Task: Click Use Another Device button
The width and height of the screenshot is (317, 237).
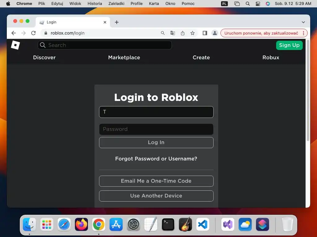Action: point(156,196)
